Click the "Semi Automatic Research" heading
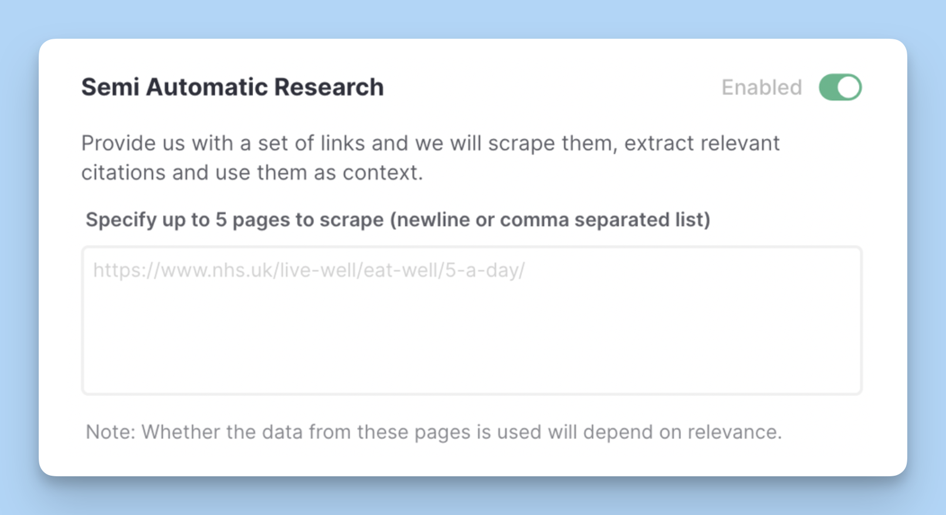This screenshot has height=515, width=946. pos(232,87)
